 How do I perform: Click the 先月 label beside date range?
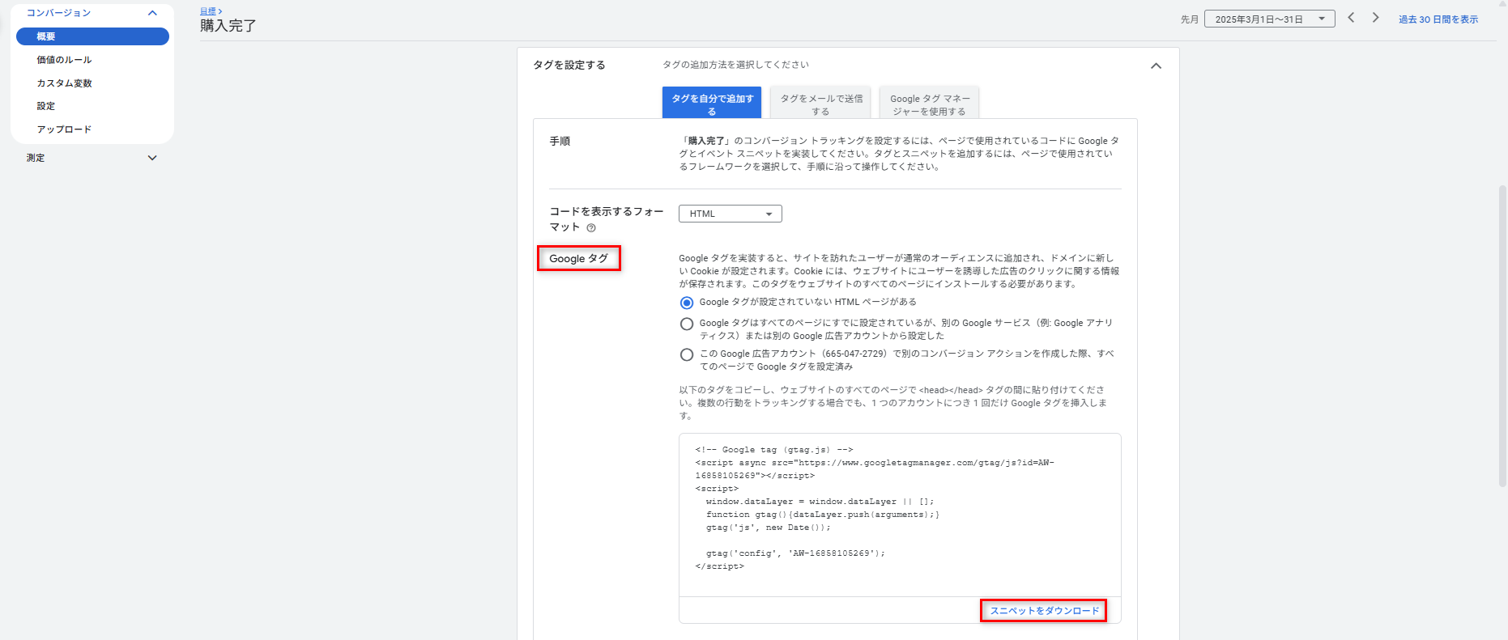[1189, 19]
